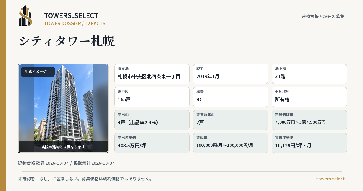
Task: Click the 生成イメージ badge on the image
Action: point(38,72)
